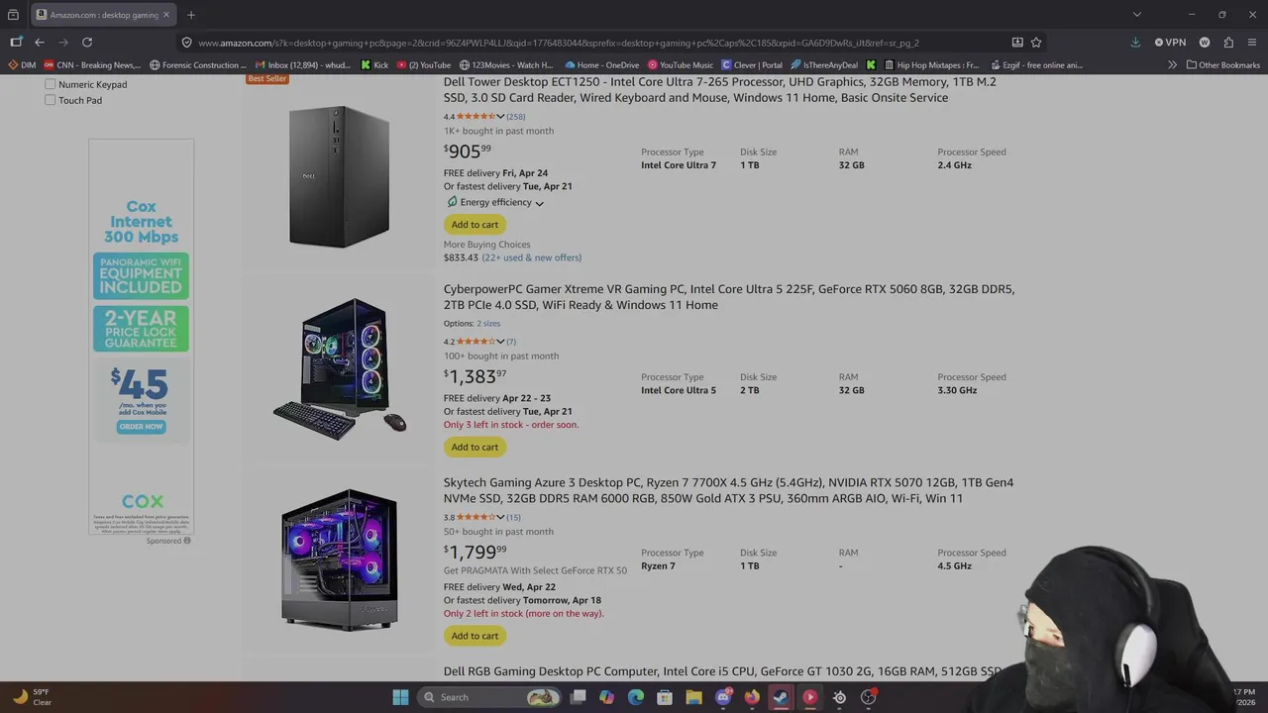Bookmark this page with the star icon
The height and width of the screenshot is (713, 1268).
point(1036,43)
